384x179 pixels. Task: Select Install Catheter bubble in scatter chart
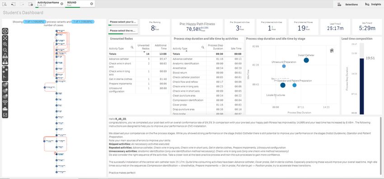pos(306,60)
